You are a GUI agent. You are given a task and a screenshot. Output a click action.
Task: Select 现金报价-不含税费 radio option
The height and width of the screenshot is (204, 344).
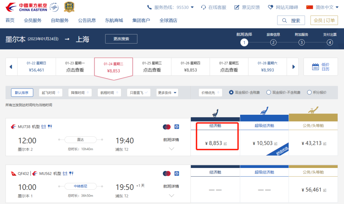pos(269,92)
